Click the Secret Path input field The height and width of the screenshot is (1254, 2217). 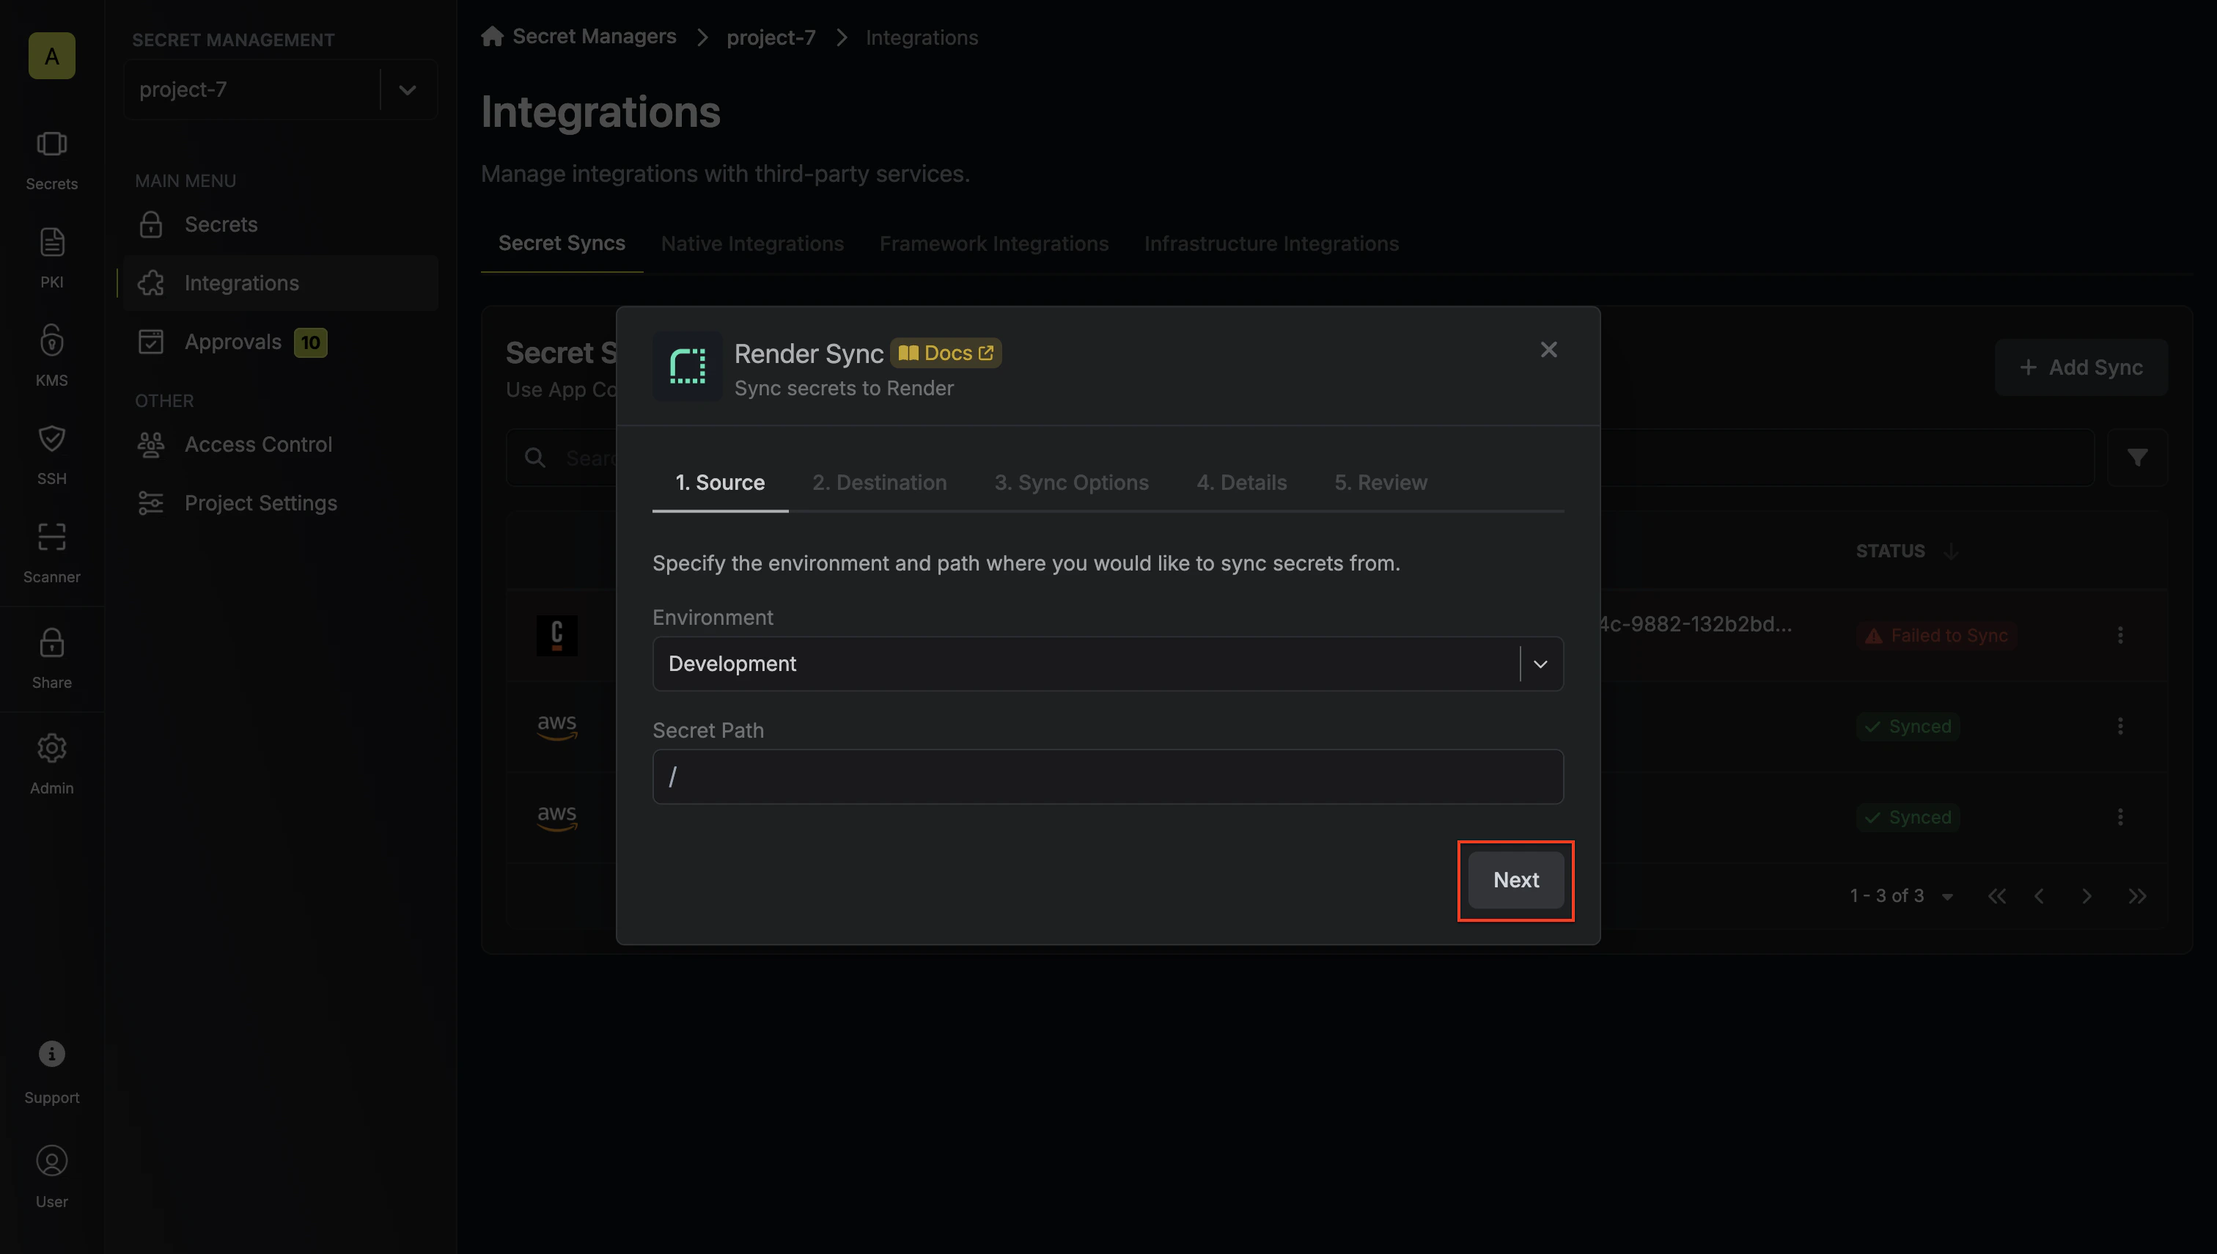(1108, 777)
